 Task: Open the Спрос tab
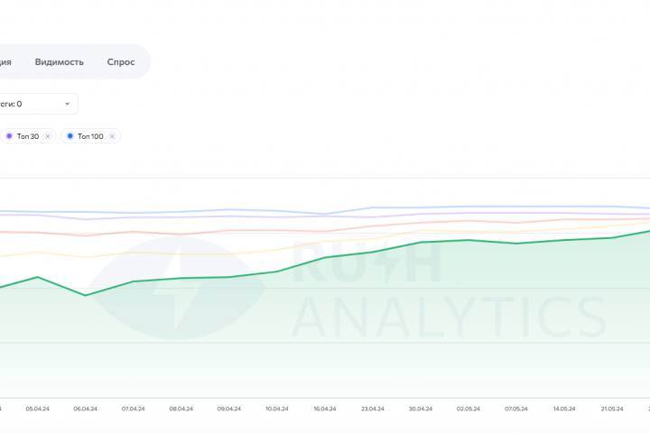121,61
